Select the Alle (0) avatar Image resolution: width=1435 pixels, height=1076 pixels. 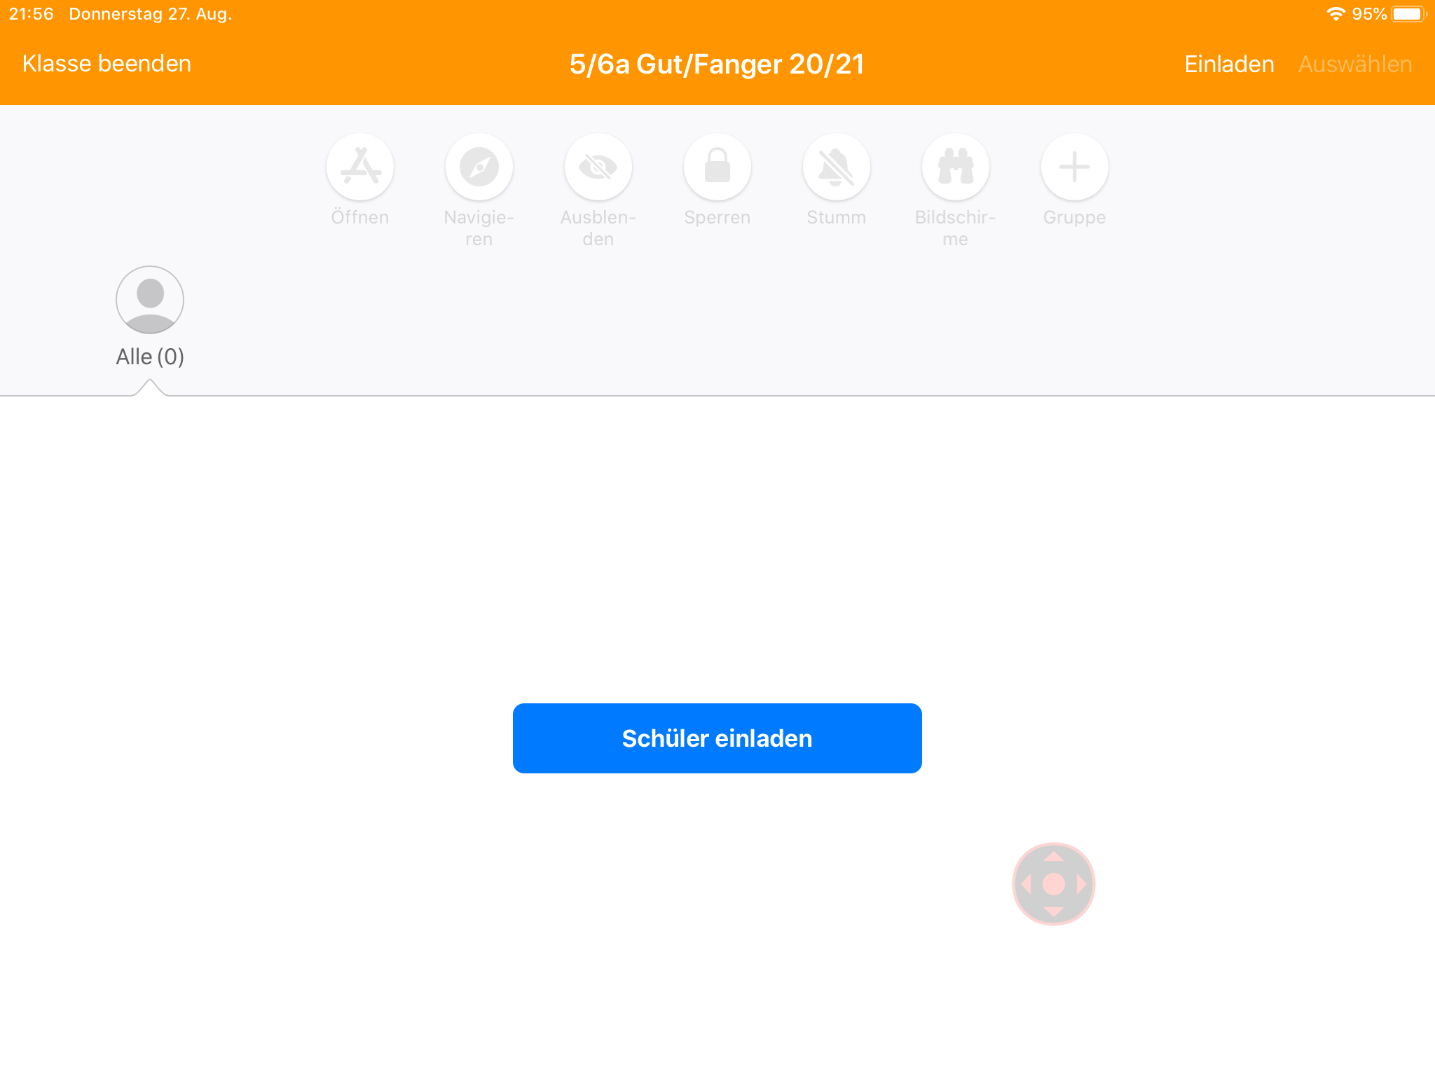point(150,300)
